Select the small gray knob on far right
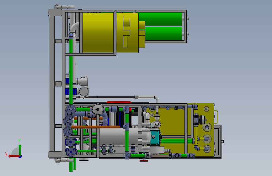The height and width of the screenshot is (176, 272). click(x=222, y=142)
